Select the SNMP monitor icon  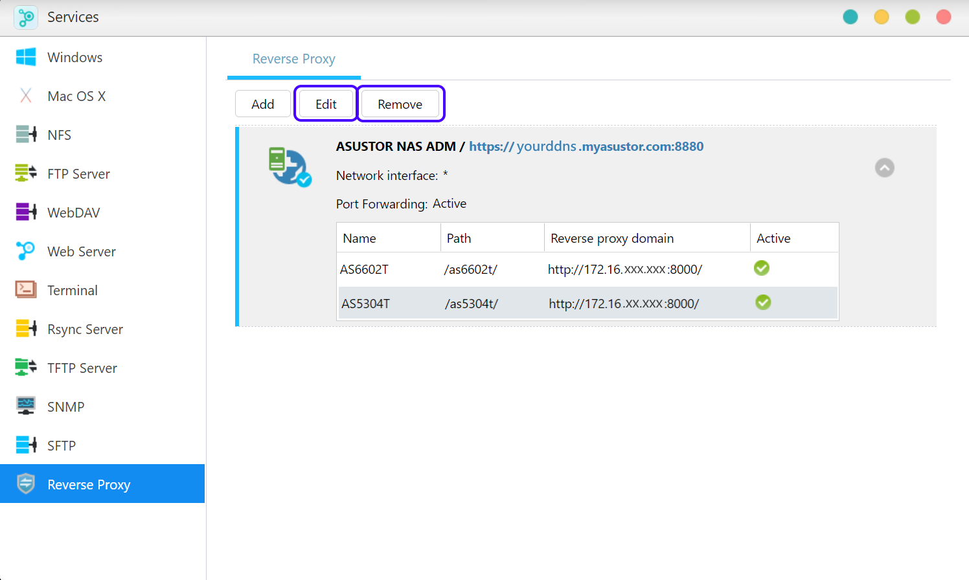point(26,407)
